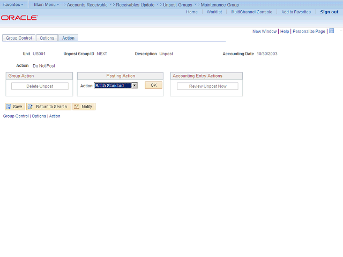Click Add to Favorites link
This screenshot has width=343, height=257.
[x=296, y=12]
